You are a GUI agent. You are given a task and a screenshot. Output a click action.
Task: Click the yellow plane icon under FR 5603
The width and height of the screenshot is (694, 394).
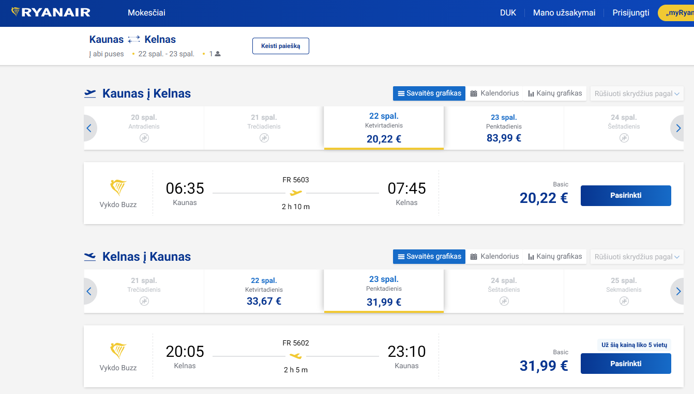coord(296,193)
